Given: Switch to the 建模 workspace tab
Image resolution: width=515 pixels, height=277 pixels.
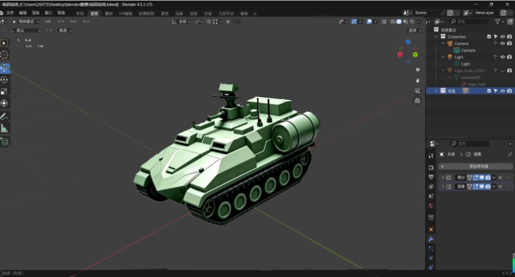Looking at the screenshot, I should click(x=94, y=13).
